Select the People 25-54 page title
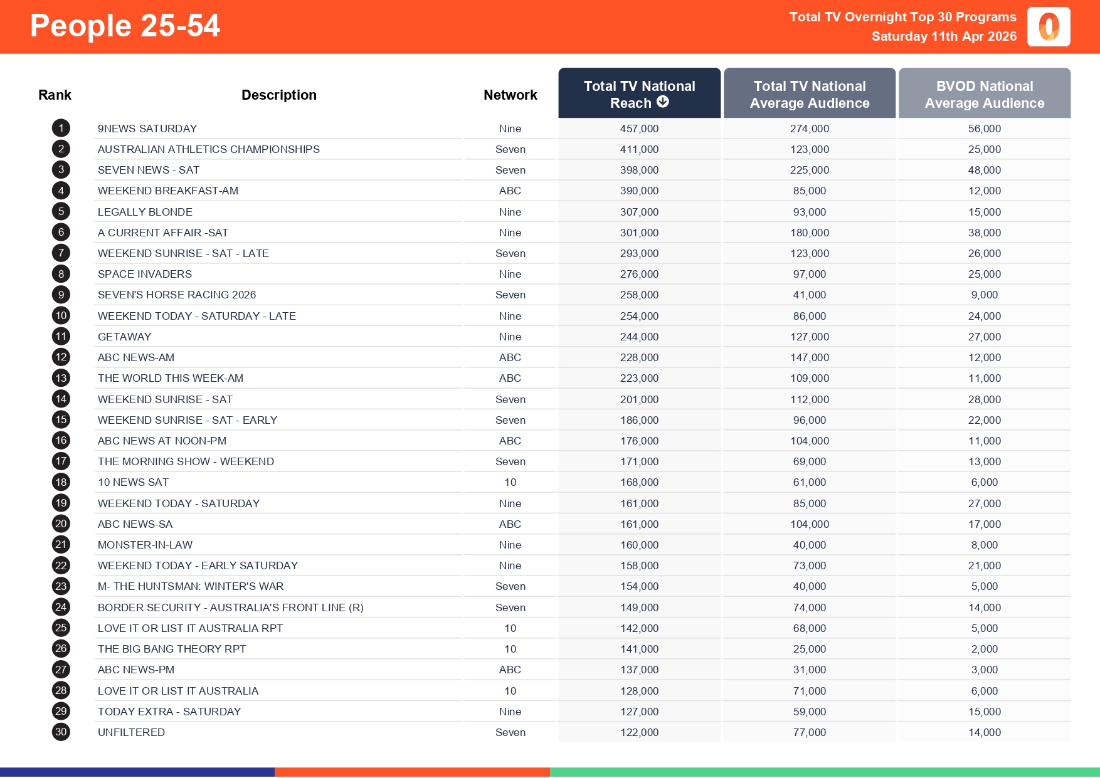Screen dimensions: 1100x778 [x=124, y=26]
